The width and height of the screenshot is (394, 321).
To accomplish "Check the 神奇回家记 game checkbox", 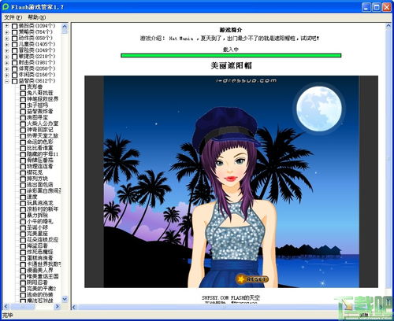I will (x=23, y=130).
